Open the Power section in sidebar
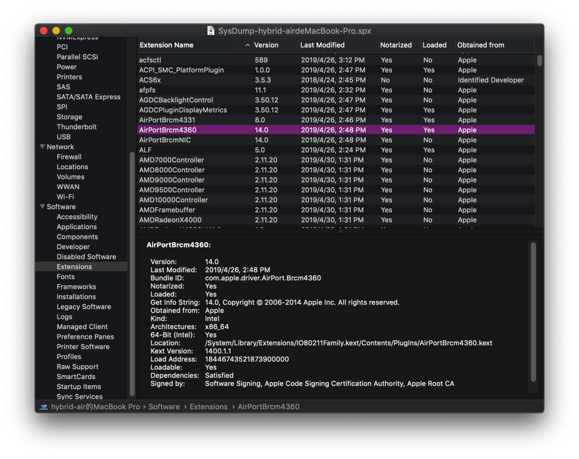The image size is (579, 459). (66, 67)
